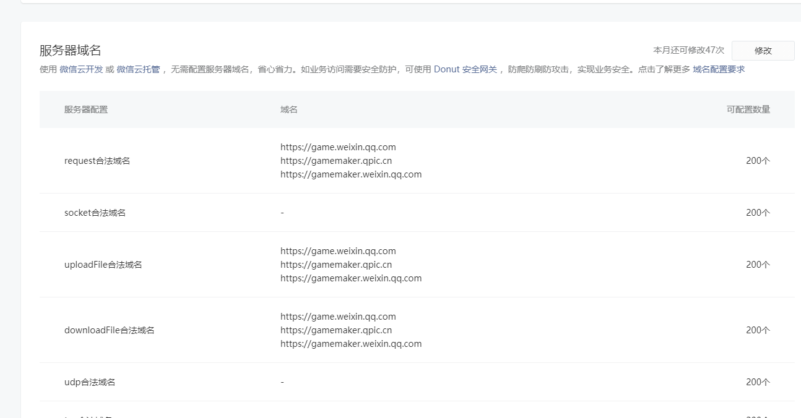
Task: Click the 服务器配置 column header
Action: coord(86,109)
